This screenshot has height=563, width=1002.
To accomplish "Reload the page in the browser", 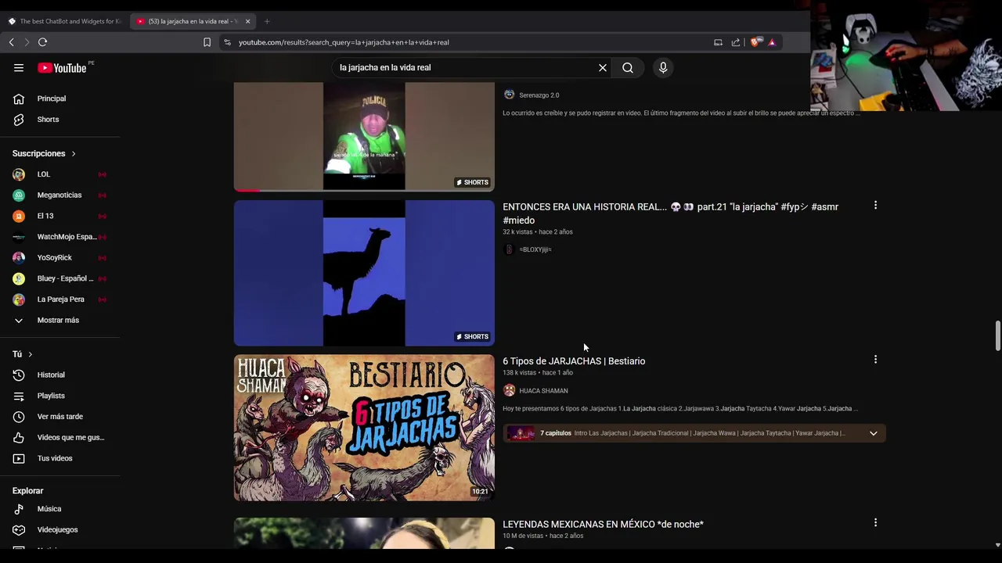I will click(43, 42).
